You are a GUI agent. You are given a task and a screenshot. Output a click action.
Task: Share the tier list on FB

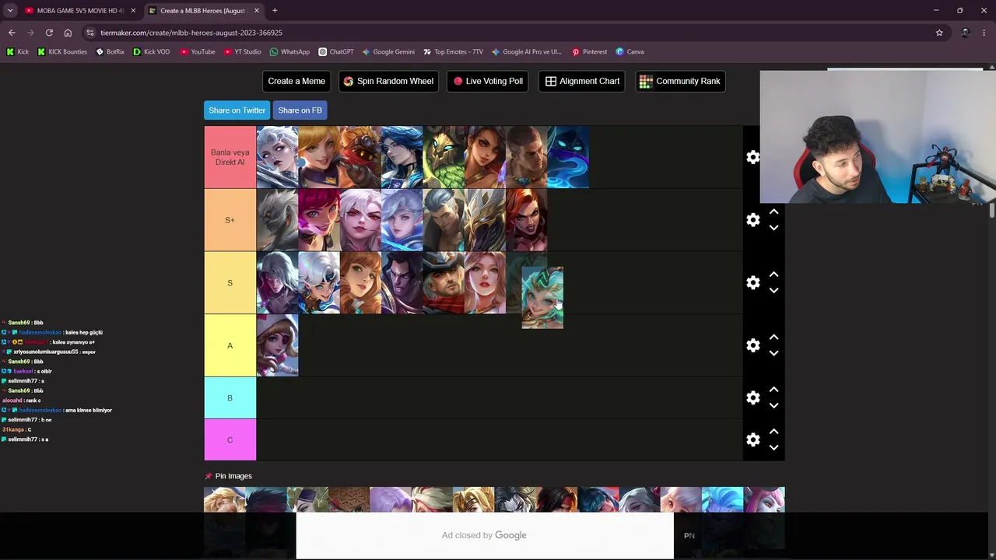point(300,110)
